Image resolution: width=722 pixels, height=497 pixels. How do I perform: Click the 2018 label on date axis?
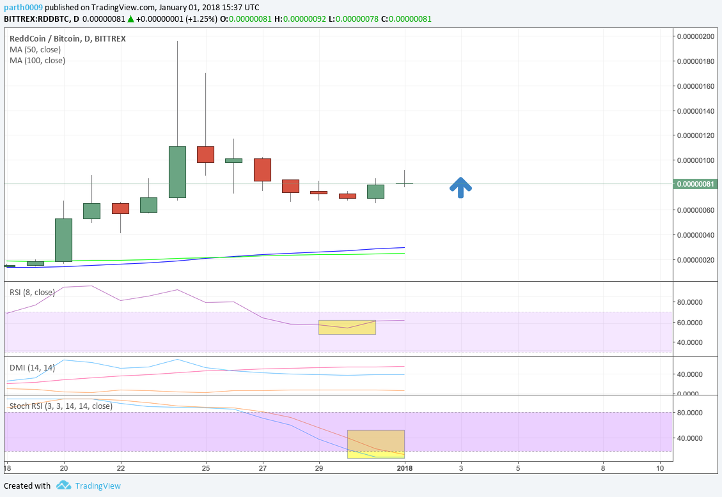[x=405, y=468]
